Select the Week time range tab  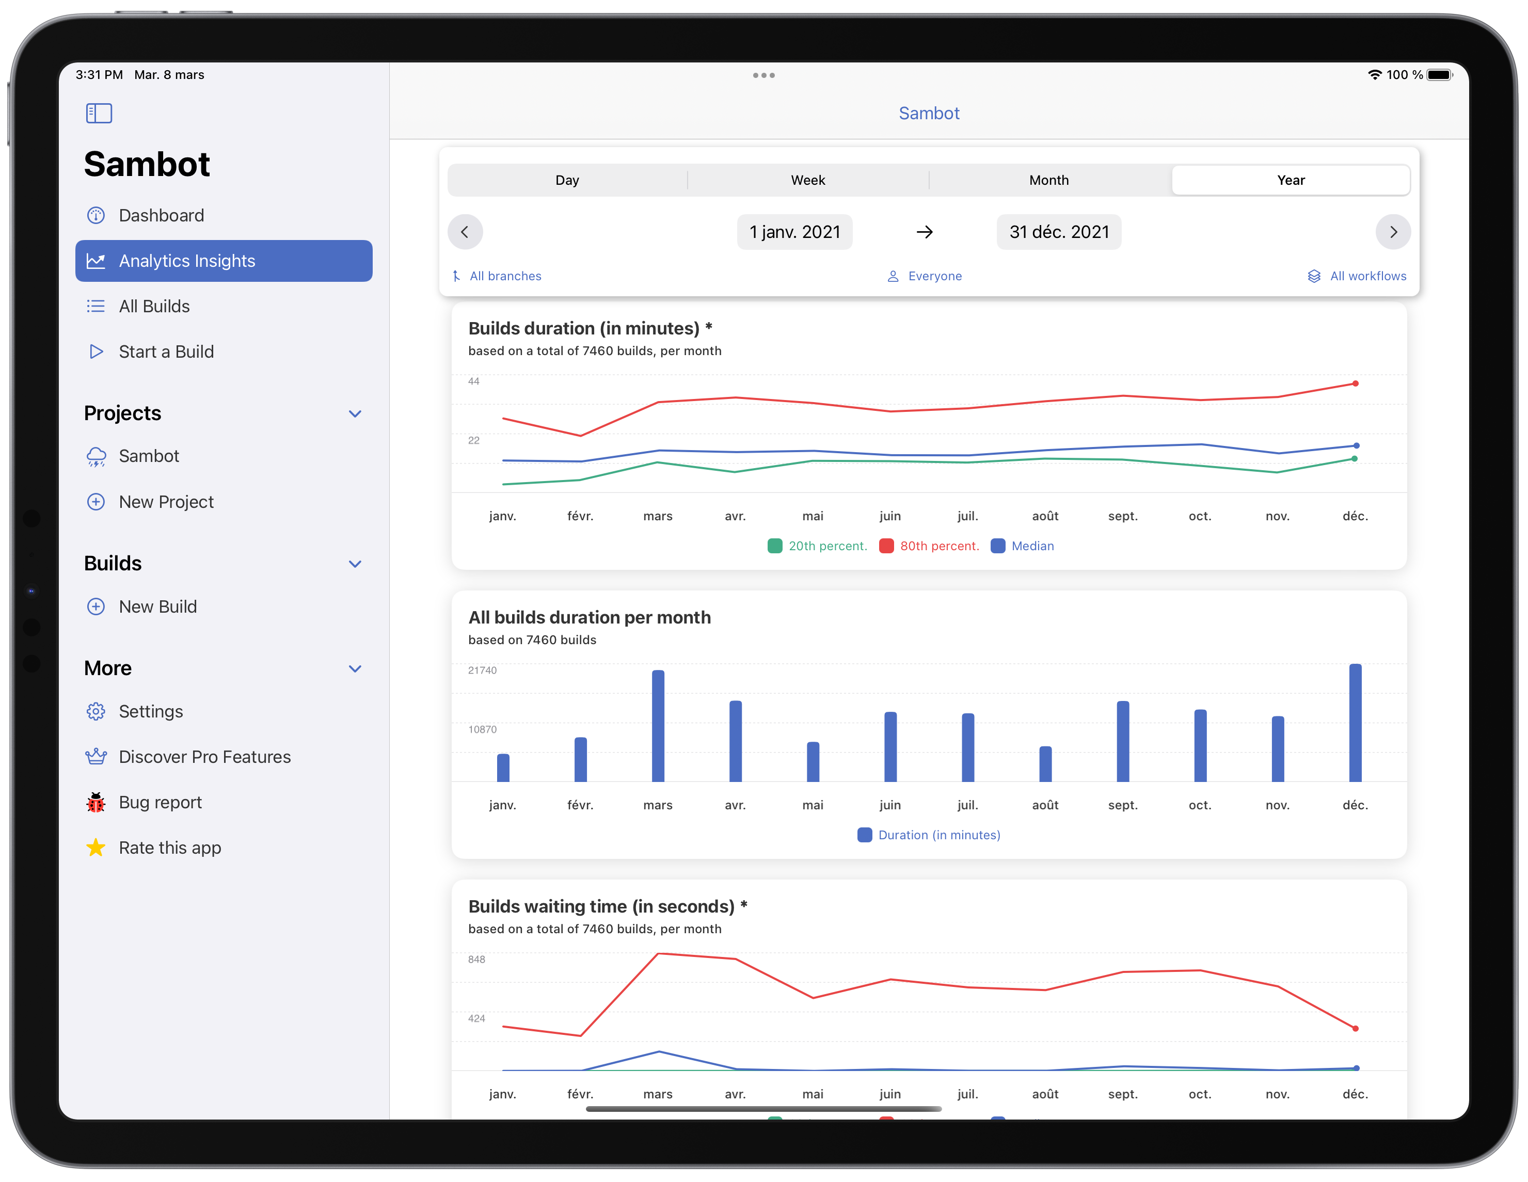pos(807,181)
